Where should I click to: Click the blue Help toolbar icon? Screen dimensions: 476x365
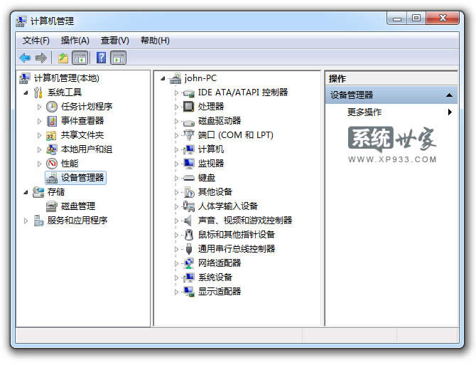(x=102, y=58)
